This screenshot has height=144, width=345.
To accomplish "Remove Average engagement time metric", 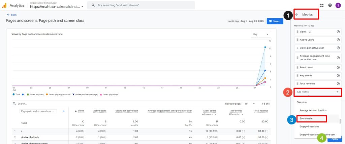I will tap(338, 58).
